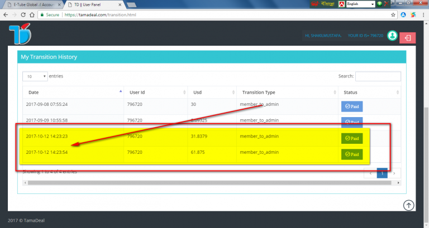The image size is (429, 228).
Task: Sort by Transition Type column header
Action: point(285,93)
